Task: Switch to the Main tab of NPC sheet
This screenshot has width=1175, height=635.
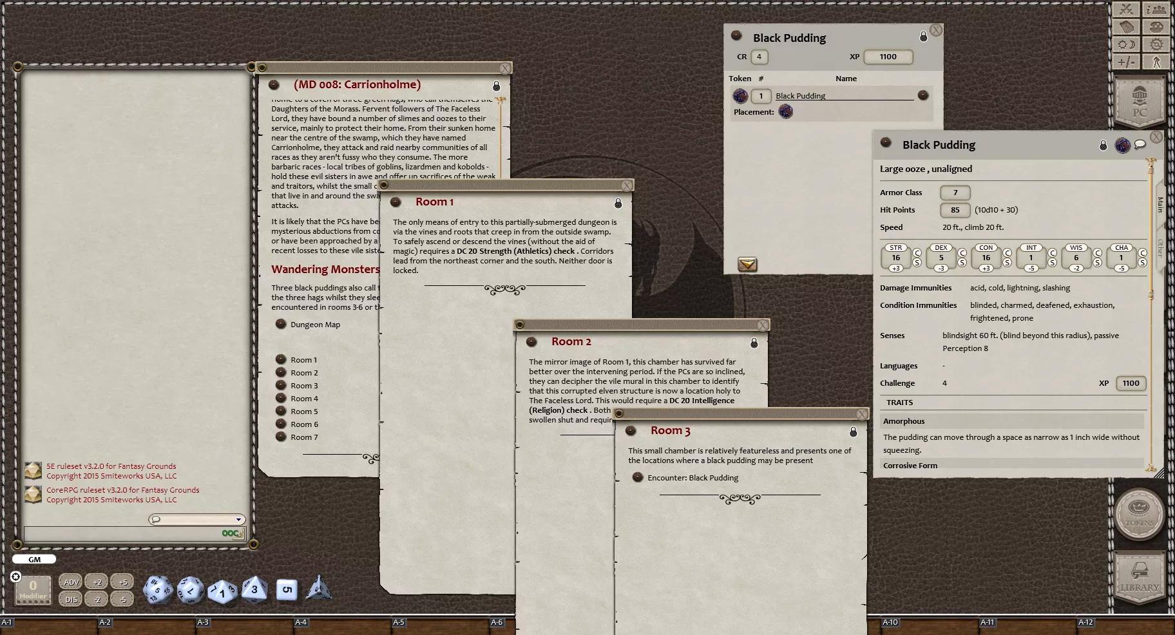Action: tap(1160, 204)
